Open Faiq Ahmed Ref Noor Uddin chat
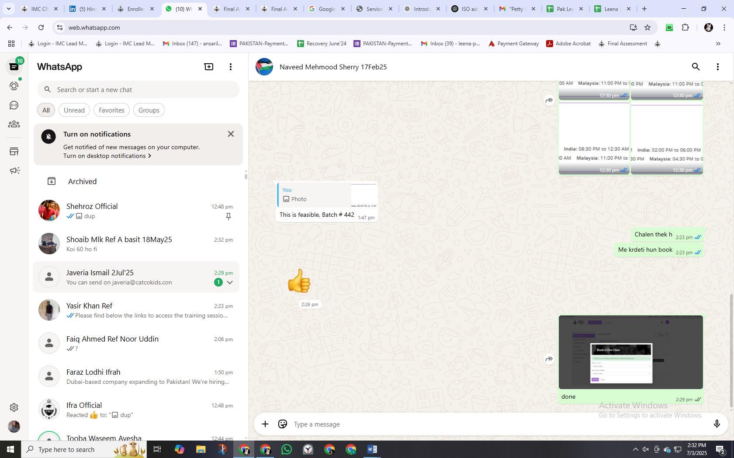734x458 pixels. pyautogui.click(x=136, y=343)
